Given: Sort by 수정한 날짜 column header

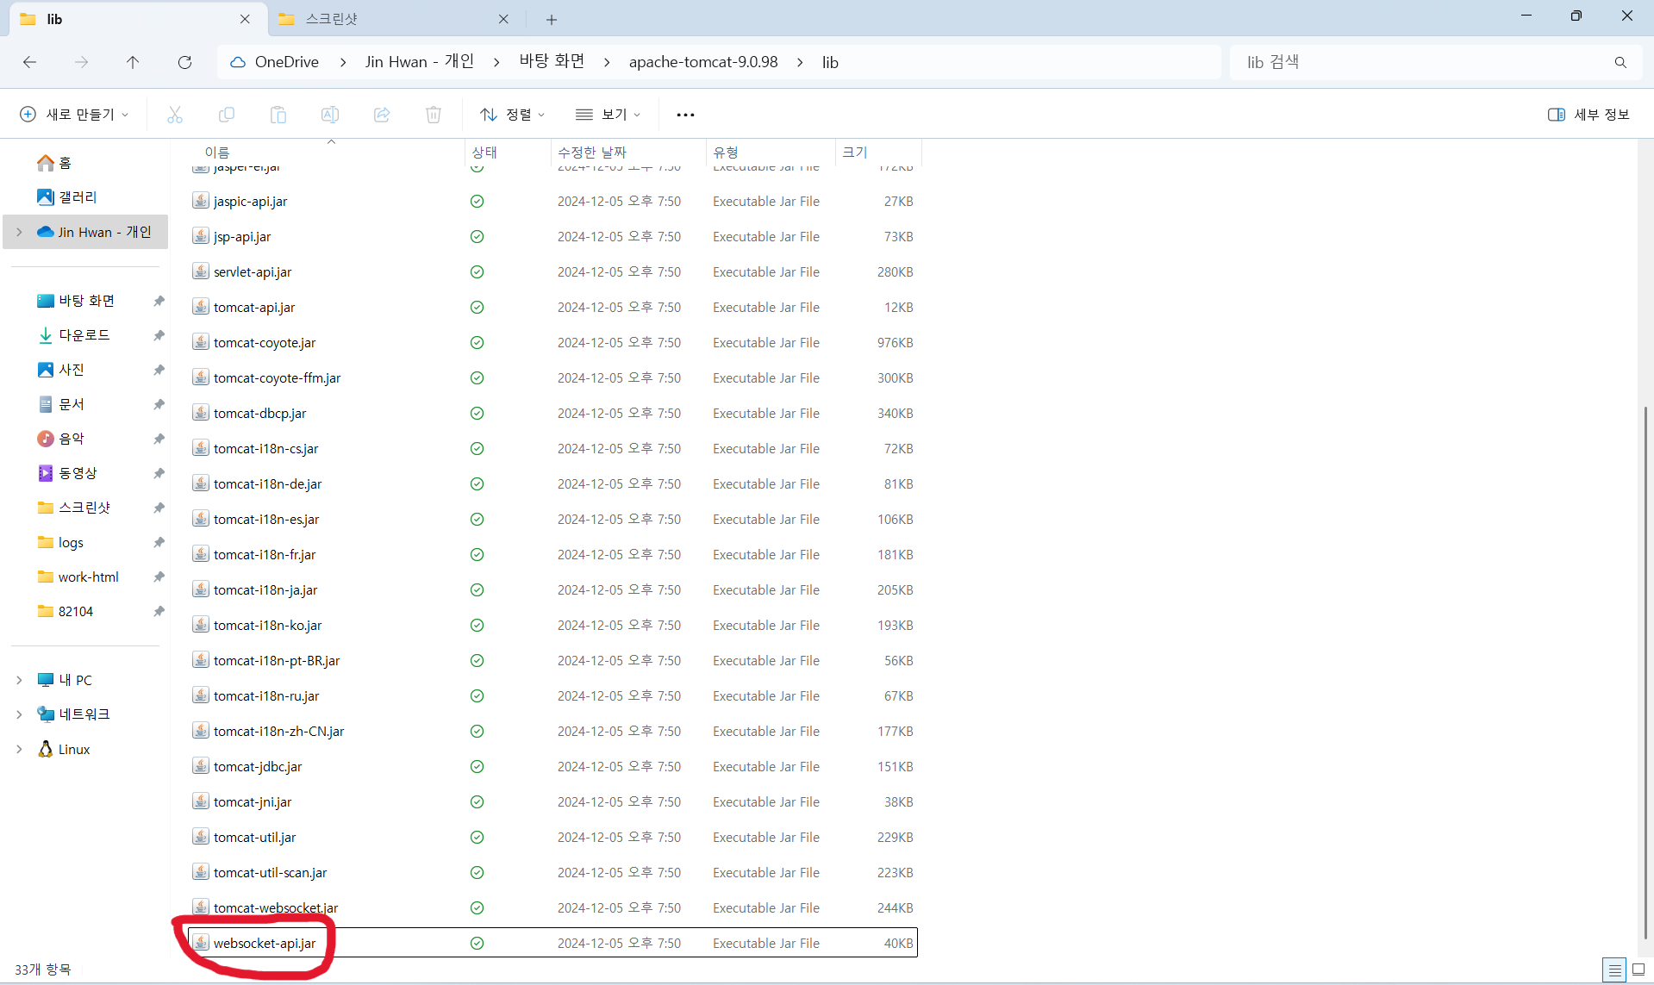Looking at the screenshot, I should (592, 152).
